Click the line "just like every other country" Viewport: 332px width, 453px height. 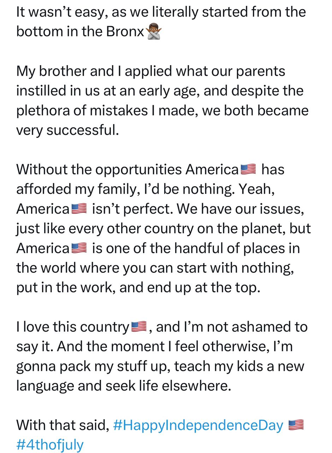(x=163, y=229)
